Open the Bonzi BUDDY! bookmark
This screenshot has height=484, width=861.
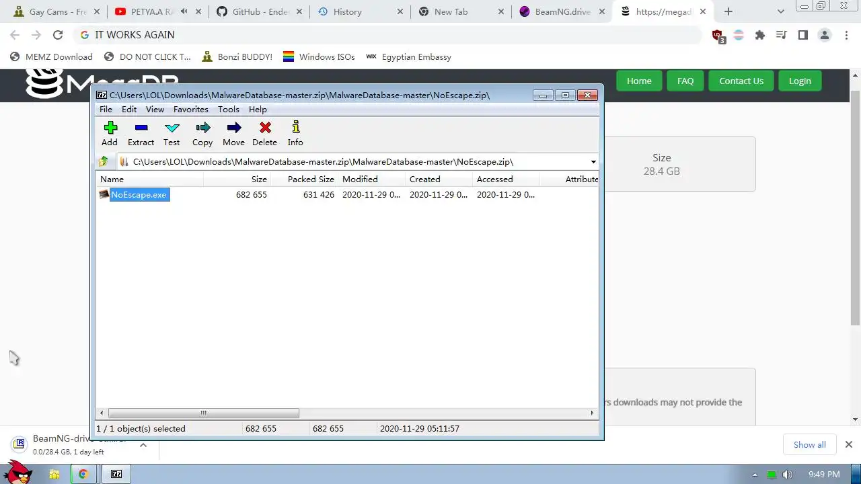[237, 56]
